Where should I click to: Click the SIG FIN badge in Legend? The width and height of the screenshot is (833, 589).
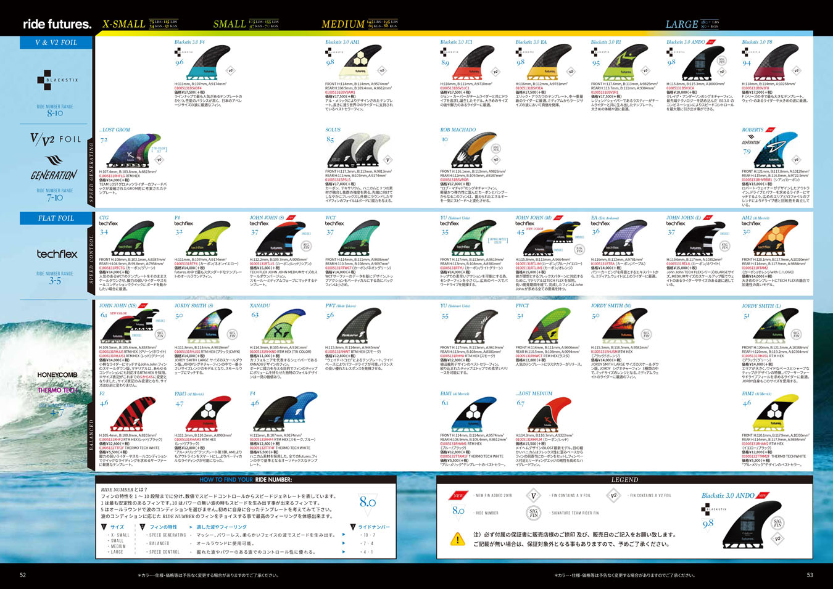534,513
